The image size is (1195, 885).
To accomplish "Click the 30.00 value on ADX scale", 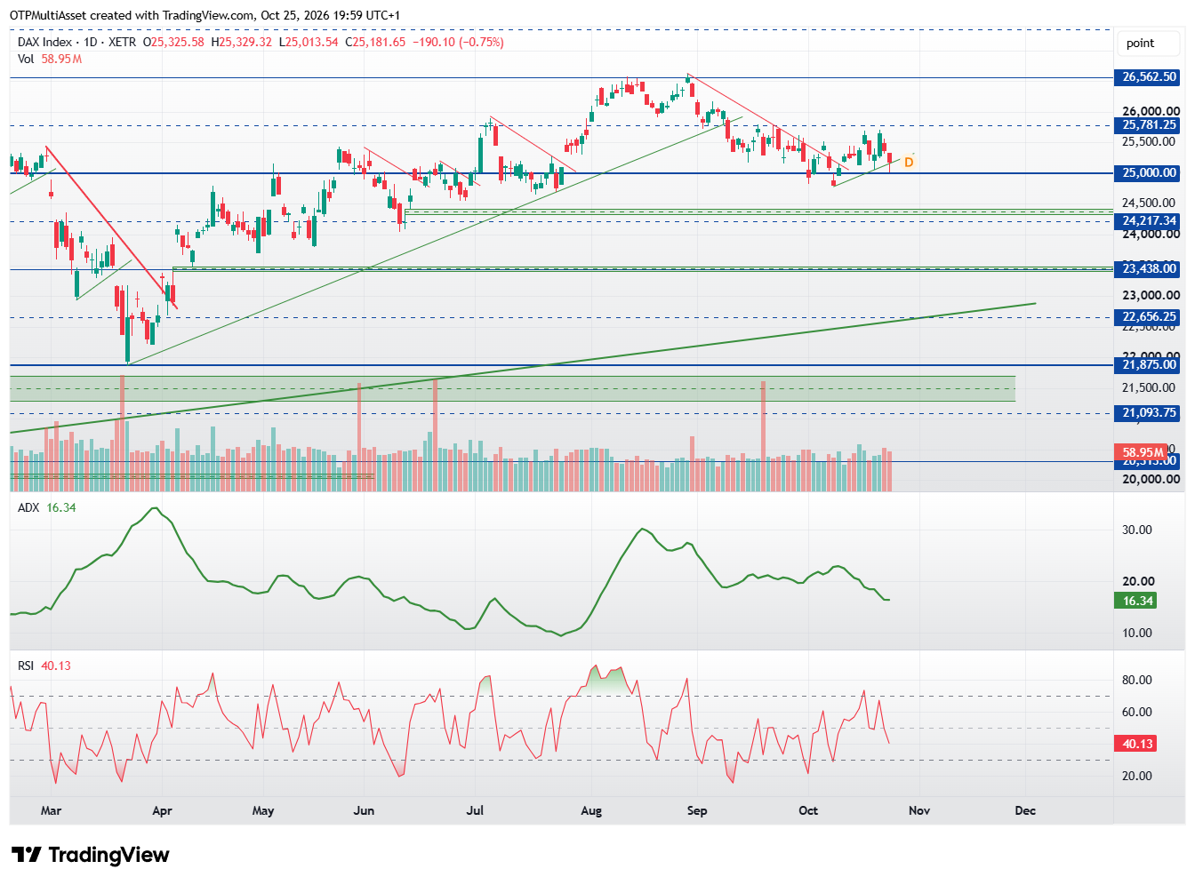I will pos(1137,530).
